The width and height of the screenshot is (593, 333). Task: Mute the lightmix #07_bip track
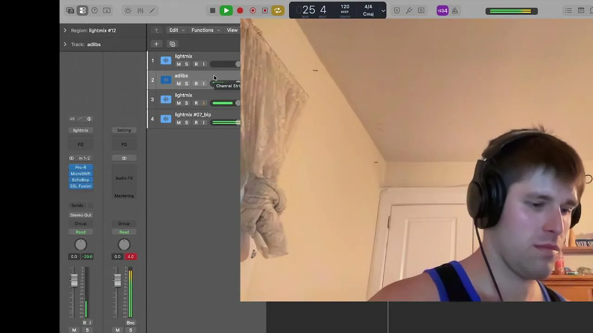point(178,123)
